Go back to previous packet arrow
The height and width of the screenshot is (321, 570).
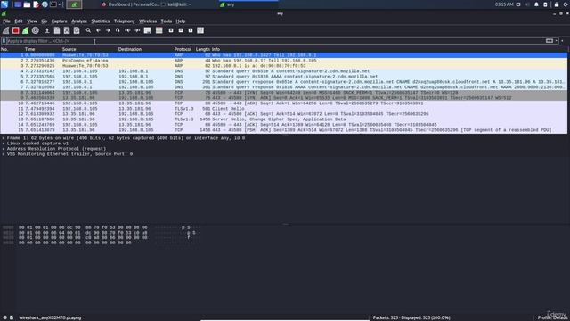tap(98, 30)
